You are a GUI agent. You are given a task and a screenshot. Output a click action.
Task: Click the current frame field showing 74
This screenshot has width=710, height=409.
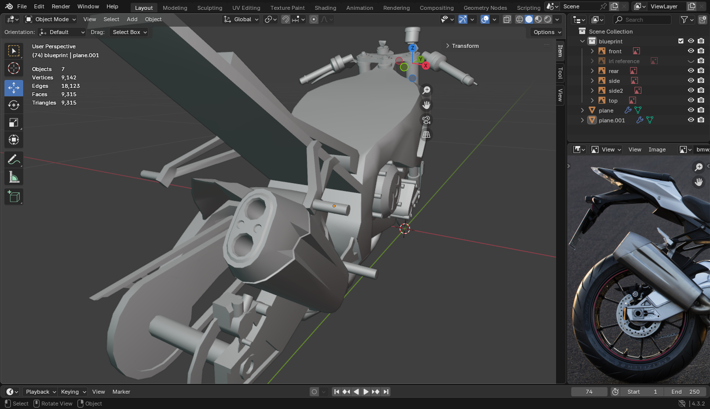pyautogui.click(x=589, y=392)
